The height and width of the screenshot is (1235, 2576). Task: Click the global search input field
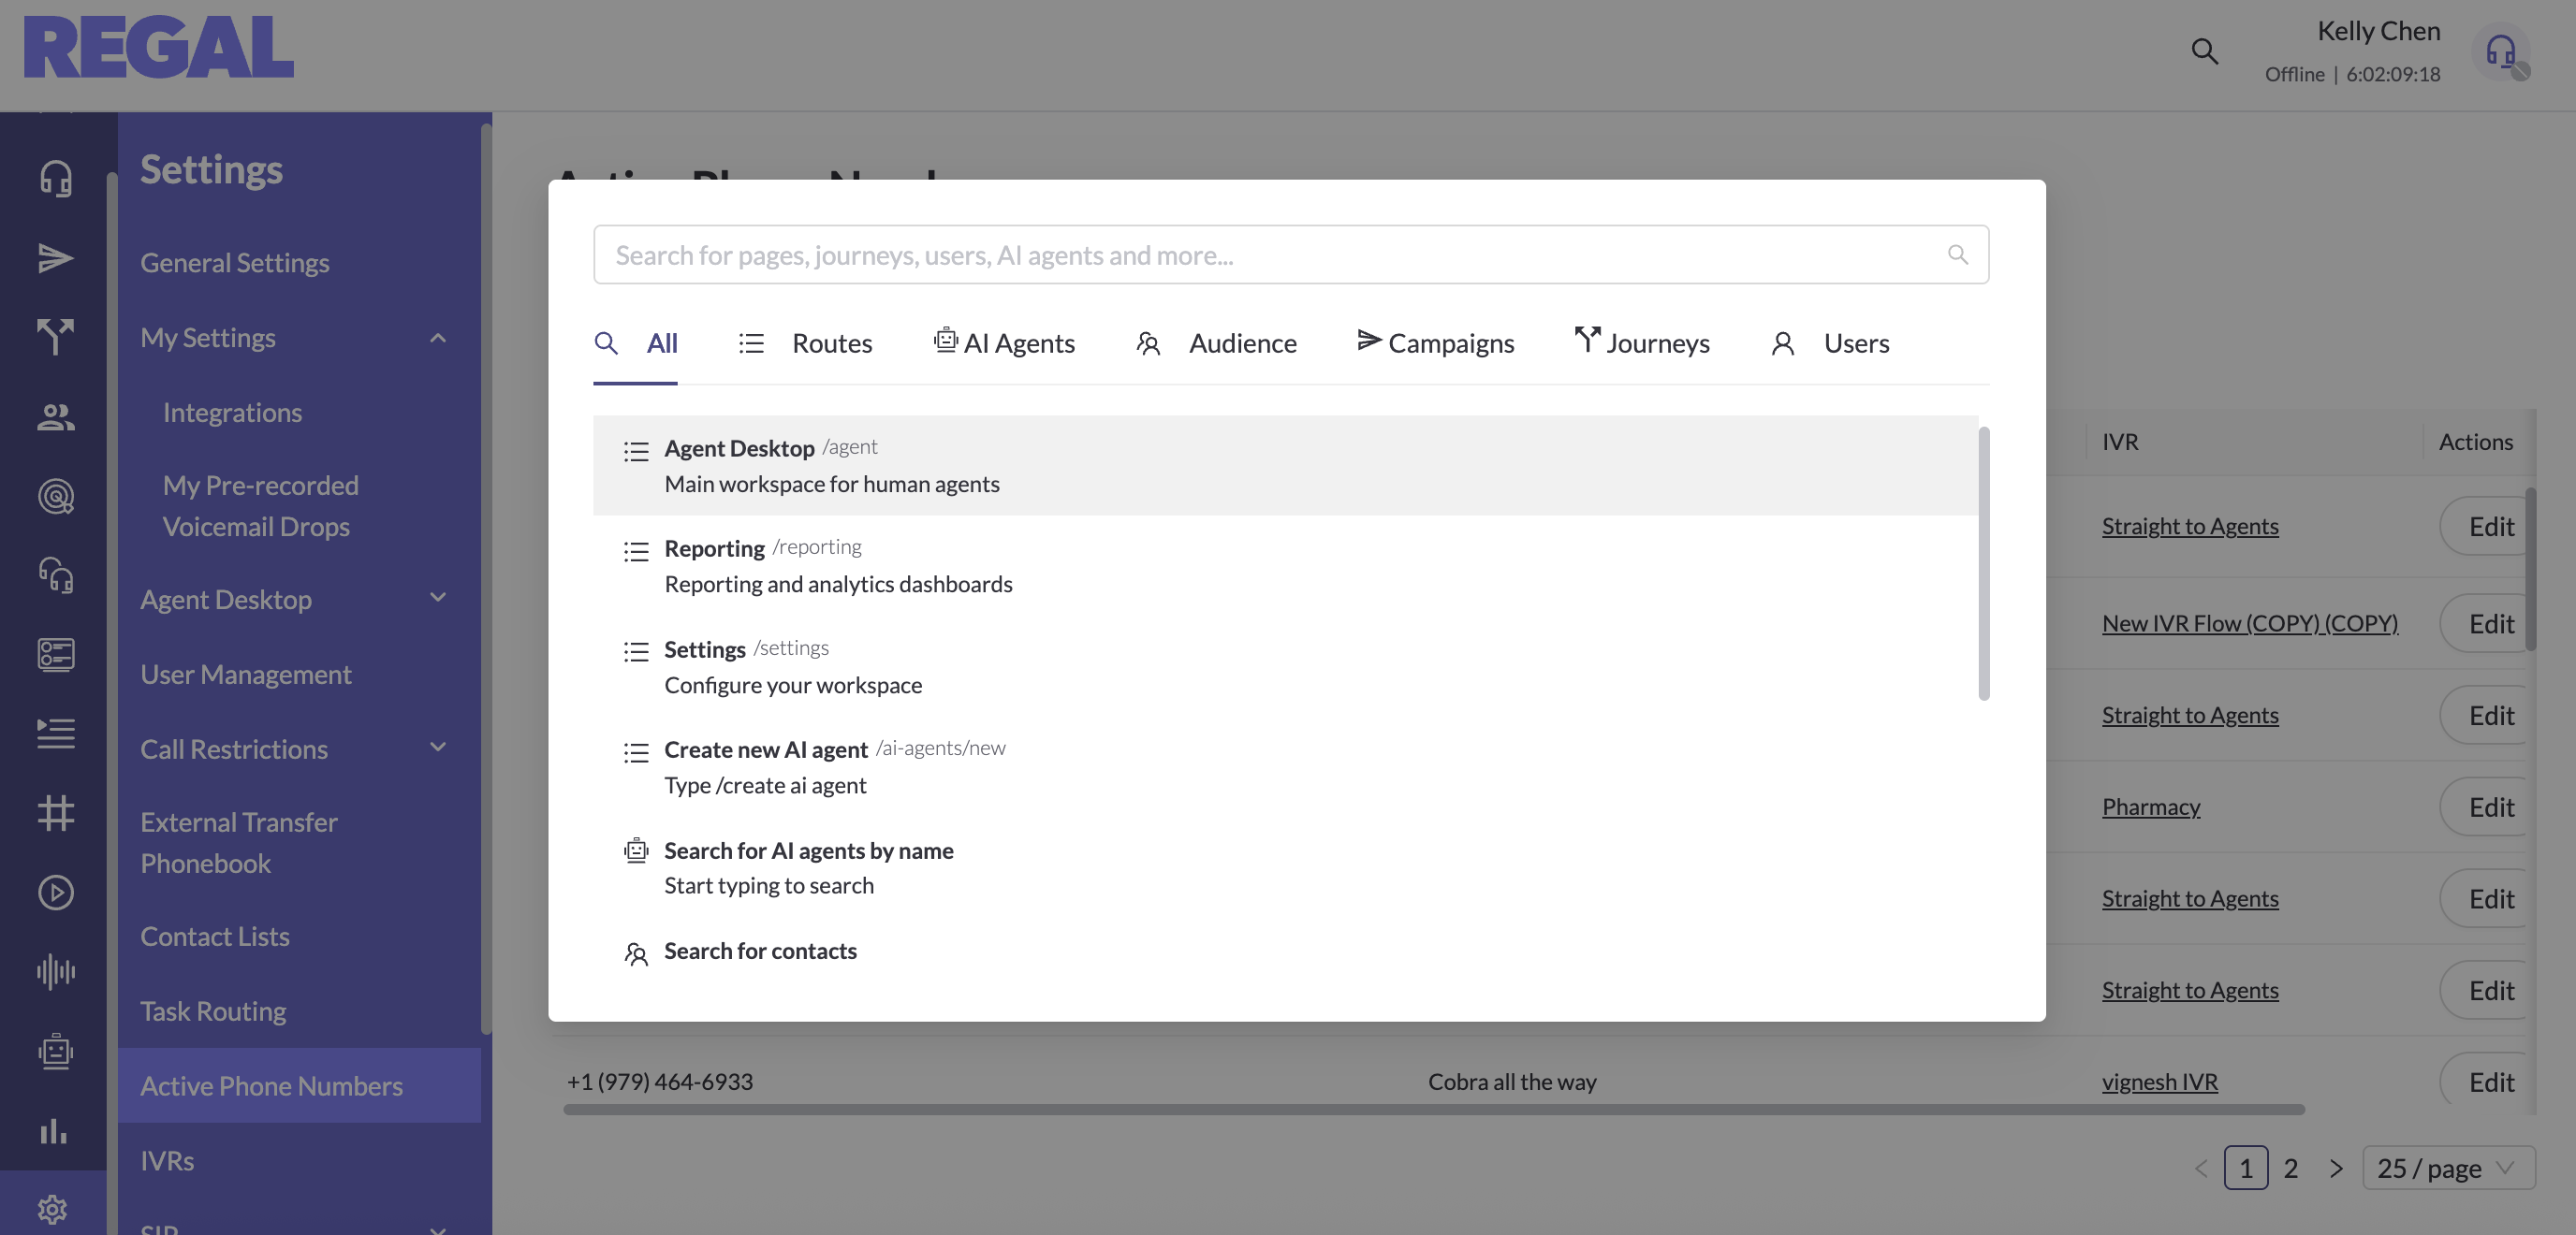coord(1270,254)
